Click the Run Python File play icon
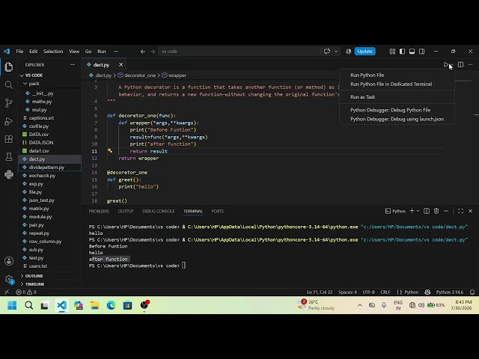 coord(446,65)
